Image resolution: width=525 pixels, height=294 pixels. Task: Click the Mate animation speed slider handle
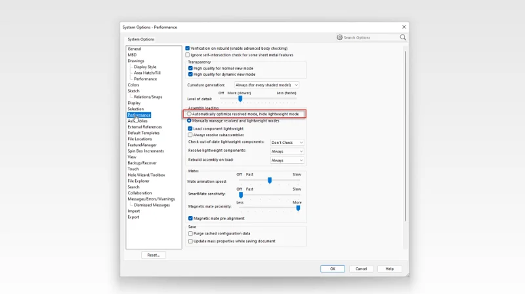click(270, 181)
